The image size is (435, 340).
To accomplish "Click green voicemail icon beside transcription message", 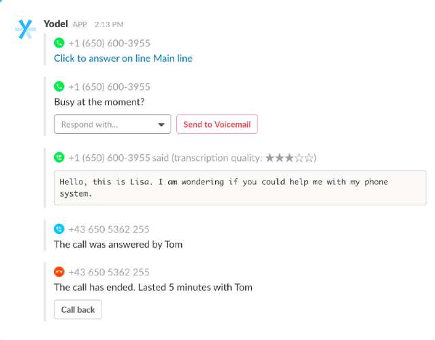I will (x=59, y=158).
